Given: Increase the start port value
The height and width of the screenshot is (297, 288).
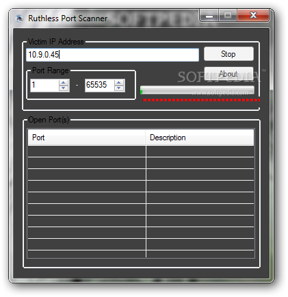Looking at the screenshot, I should point(64,83).
